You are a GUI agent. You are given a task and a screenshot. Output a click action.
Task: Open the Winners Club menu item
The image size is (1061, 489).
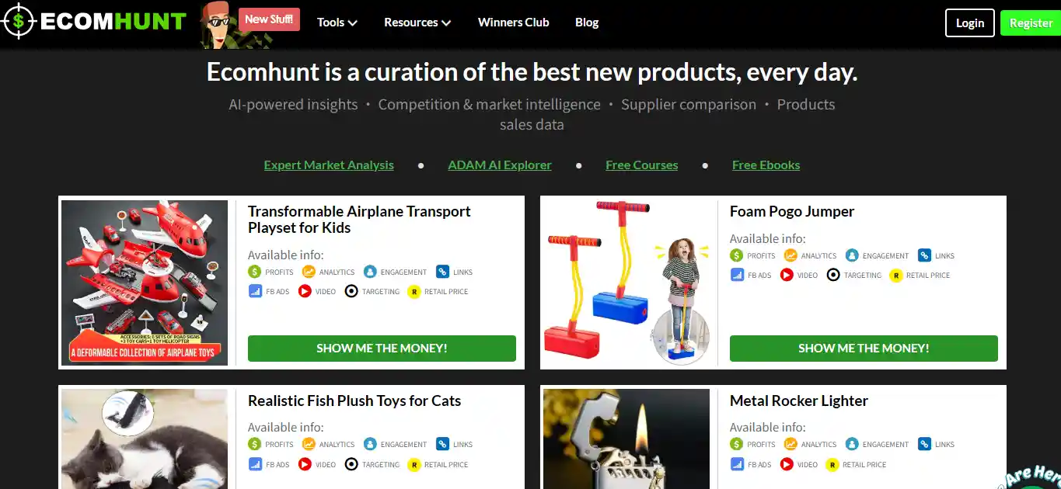tap(513, 23)
